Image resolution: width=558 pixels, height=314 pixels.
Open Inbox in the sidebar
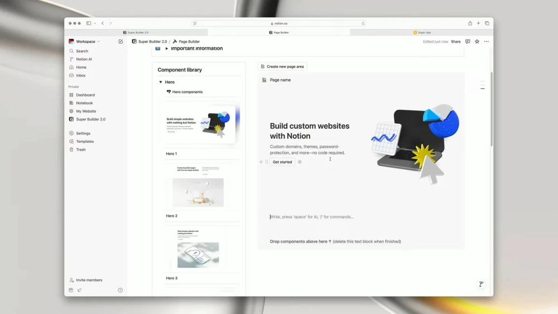(80, 75)
